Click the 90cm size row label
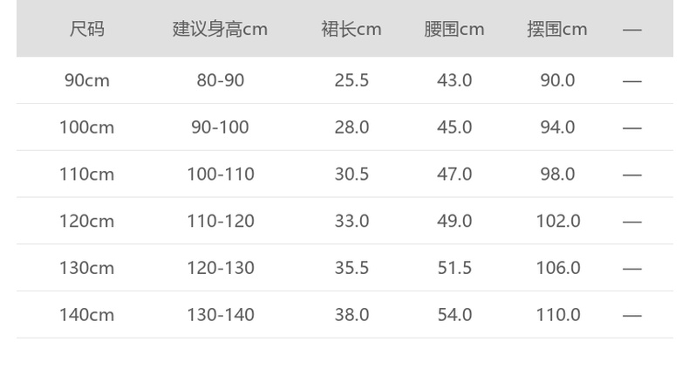 [x=86, y=80]
